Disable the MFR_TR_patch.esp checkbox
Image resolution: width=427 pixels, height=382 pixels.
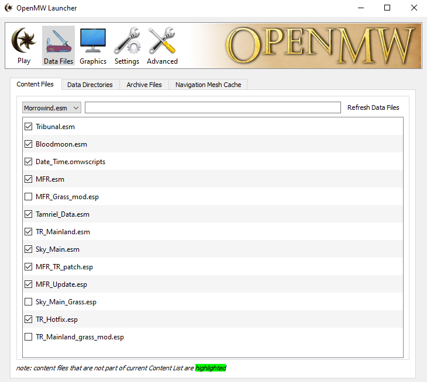tap(28, 267)
